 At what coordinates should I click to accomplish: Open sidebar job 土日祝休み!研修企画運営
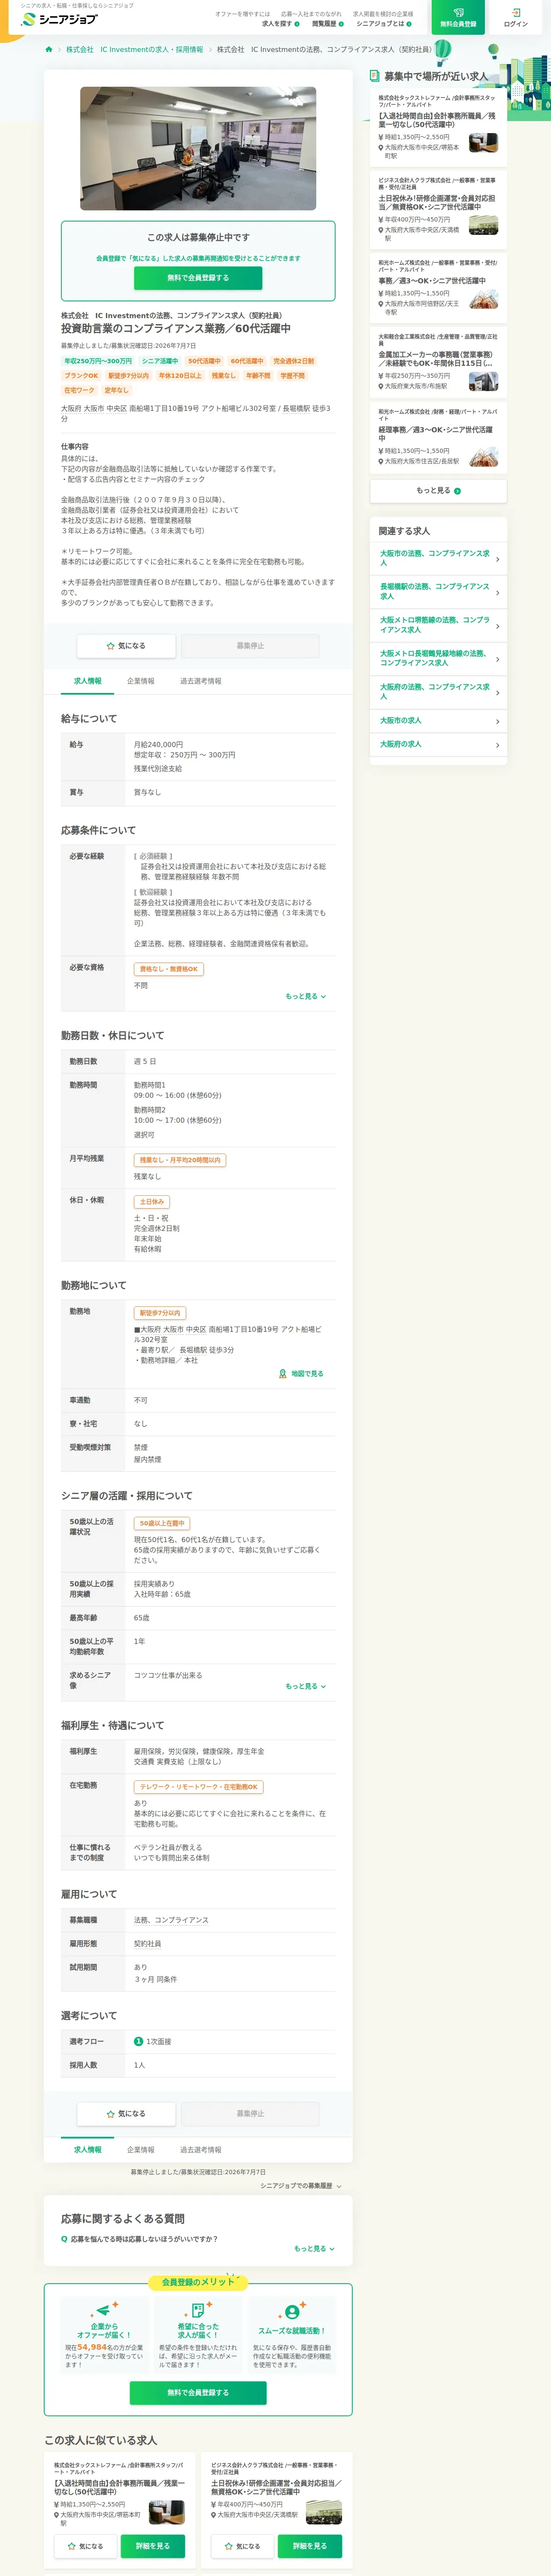pyautogui.click(x=438, y=210)
